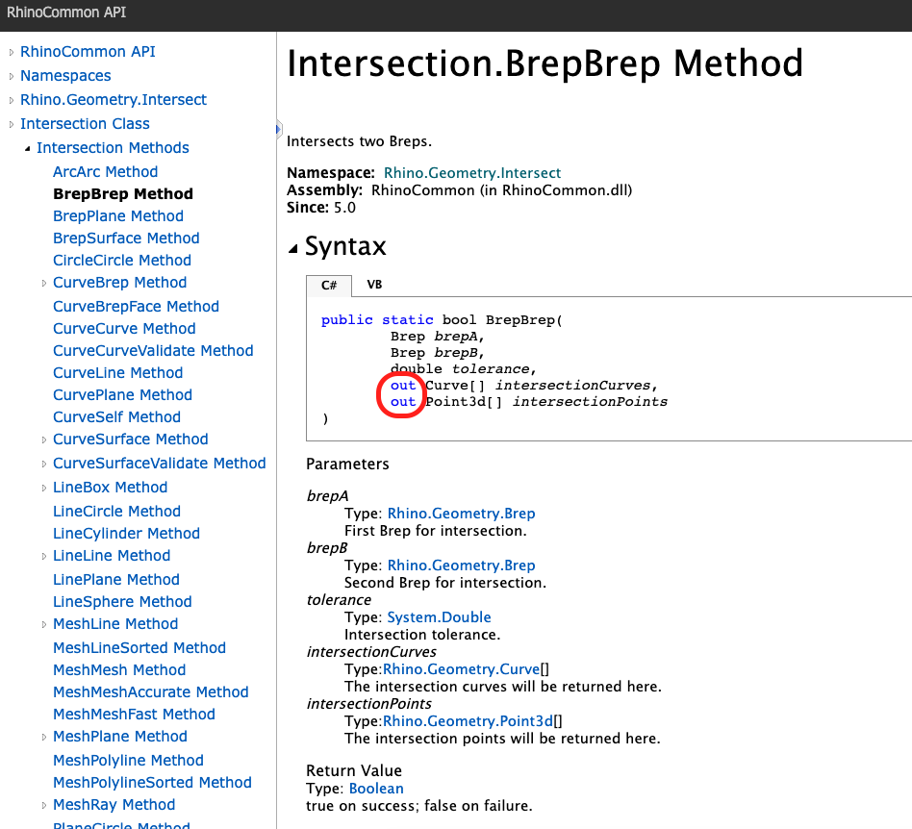Open the MeshMeshAccurate Method page
Image resolution: width=912 pixels, height=829 pixels.
[x=151, y=691]
